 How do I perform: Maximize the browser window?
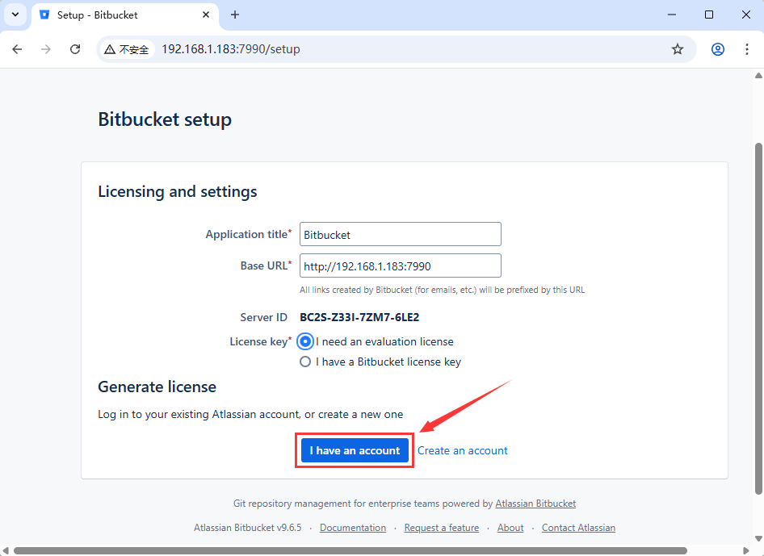click(x=709, y=15)
